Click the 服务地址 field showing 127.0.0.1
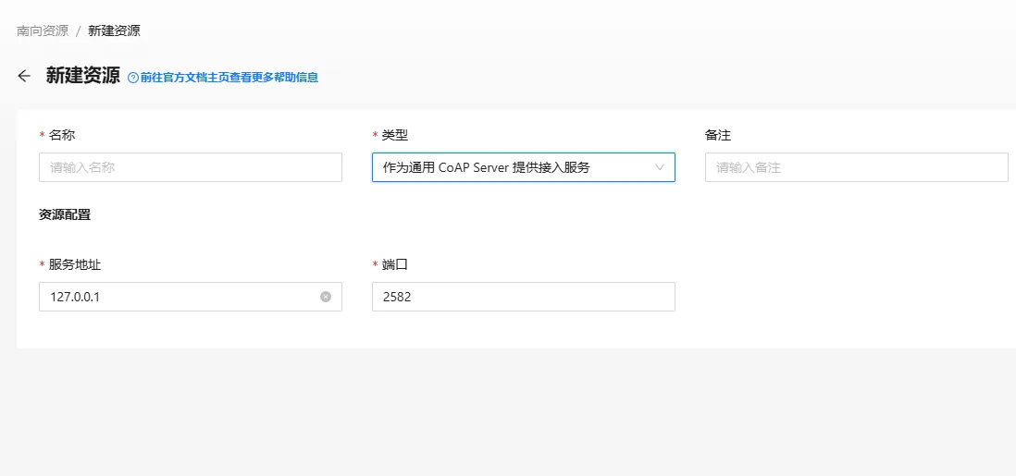This screenshot has width=1016, height=476. 191,297
